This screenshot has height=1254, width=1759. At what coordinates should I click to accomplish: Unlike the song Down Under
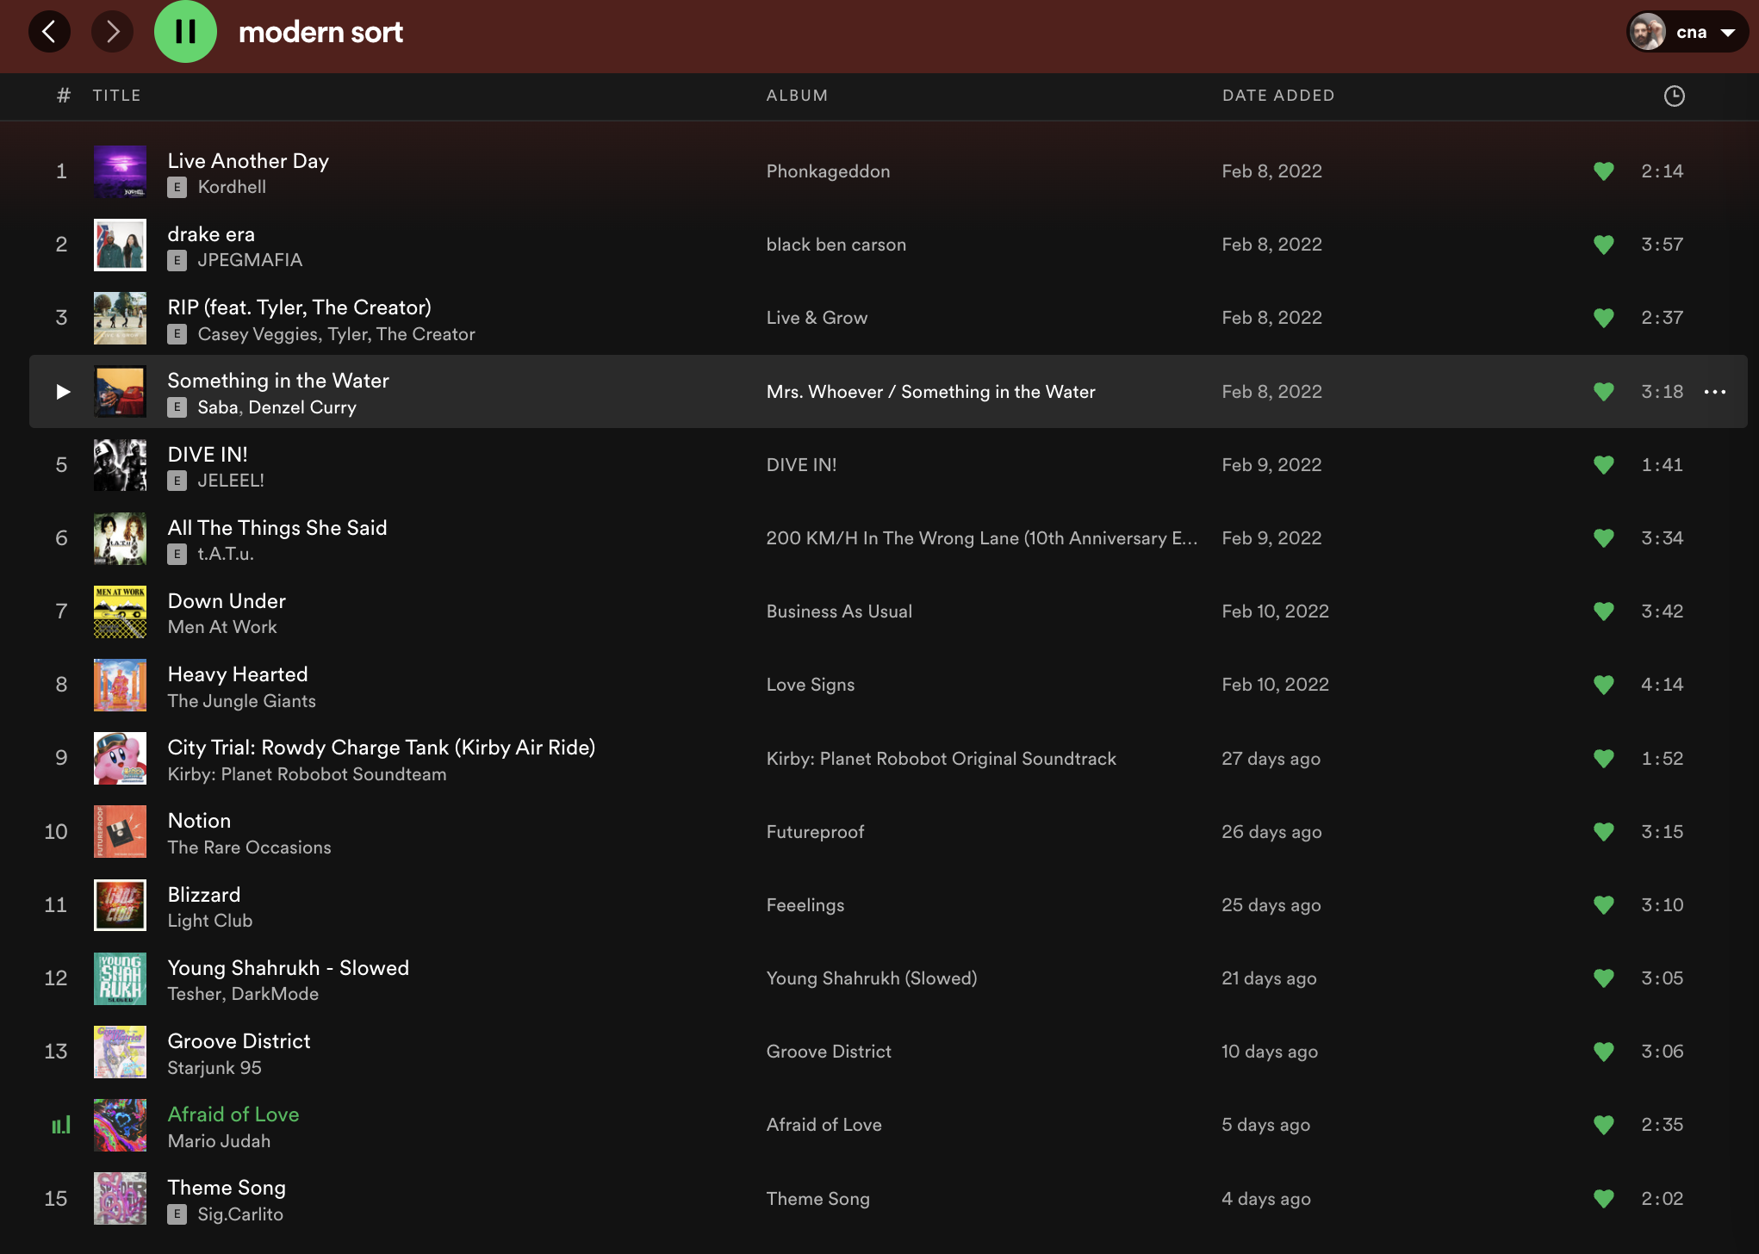click(x=1603, y=611)
